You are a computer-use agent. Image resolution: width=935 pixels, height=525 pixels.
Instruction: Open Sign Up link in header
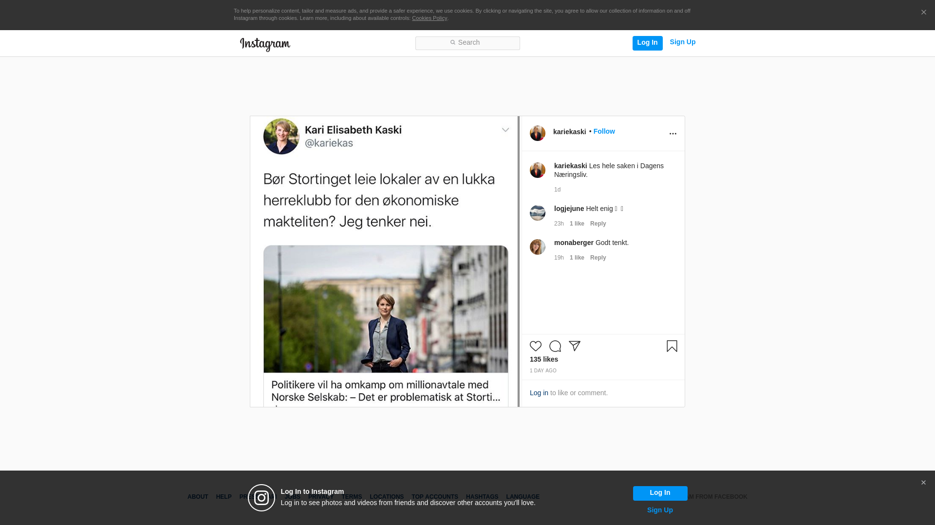pyautogui.click(x=682, y=42)
